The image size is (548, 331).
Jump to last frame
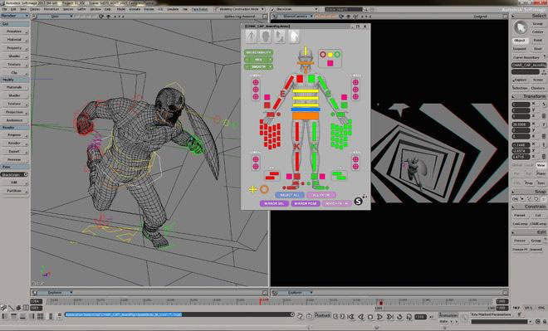point(389,317)
